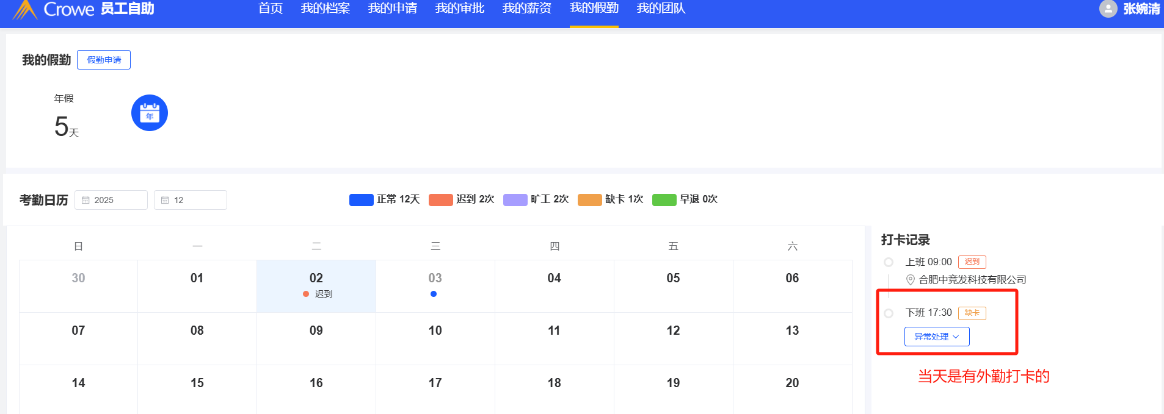1164x414 pixels.
Task: Select calendar day 01
Action: tap(197, 286)
